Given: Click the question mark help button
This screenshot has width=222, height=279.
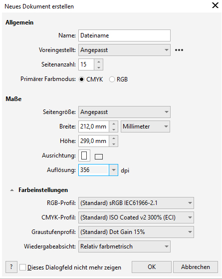Looking at the screenshot, I should coord(11,267).
